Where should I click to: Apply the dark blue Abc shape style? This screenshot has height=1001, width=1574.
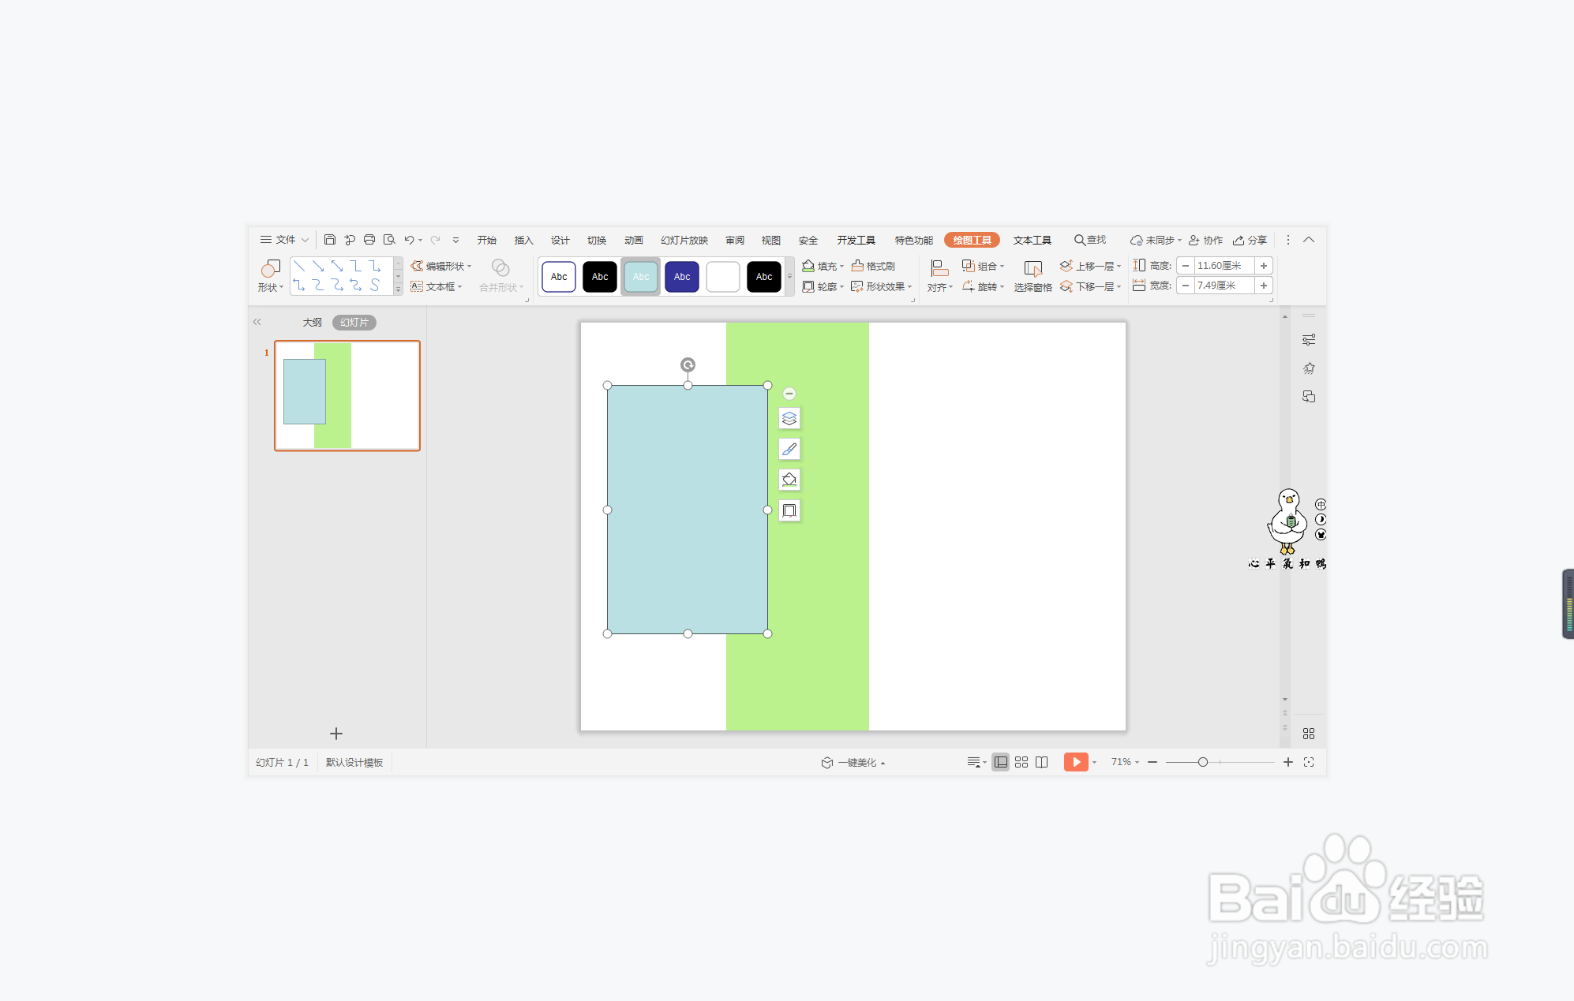point(682,277)
